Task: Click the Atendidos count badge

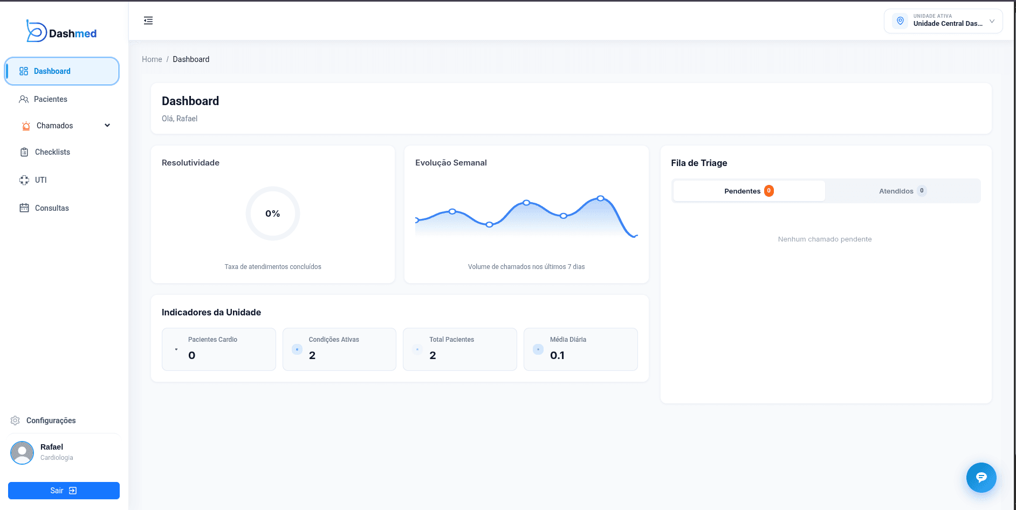Action: (x=922, y=191)
